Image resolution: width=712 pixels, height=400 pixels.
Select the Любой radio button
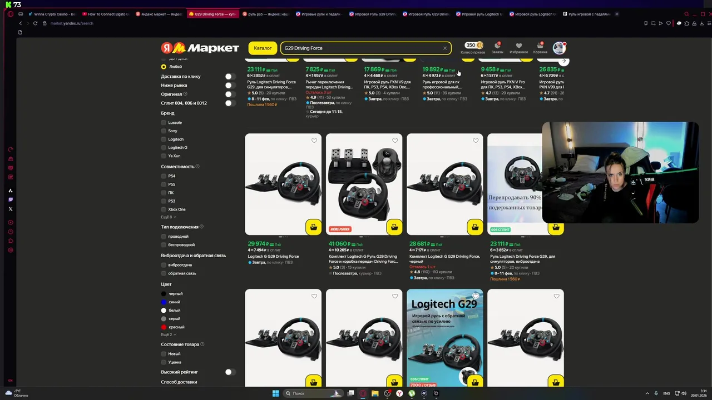pos(164,67)
